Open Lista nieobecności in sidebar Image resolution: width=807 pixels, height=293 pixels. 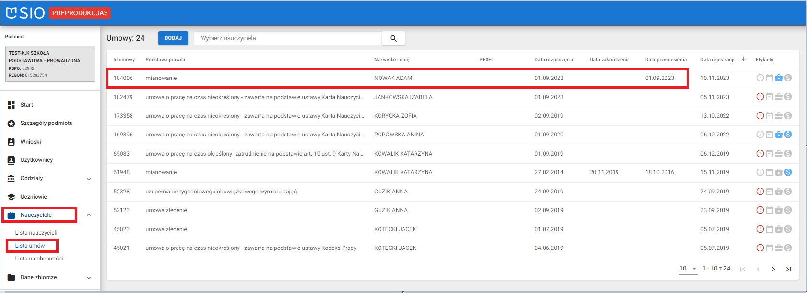tap(39, 259)
